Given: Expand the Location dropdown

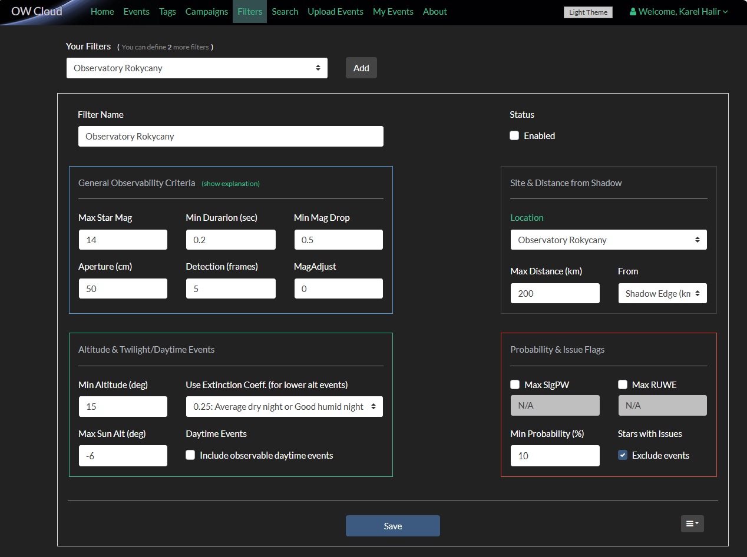Looking at the screenshot, I should 609,240.
